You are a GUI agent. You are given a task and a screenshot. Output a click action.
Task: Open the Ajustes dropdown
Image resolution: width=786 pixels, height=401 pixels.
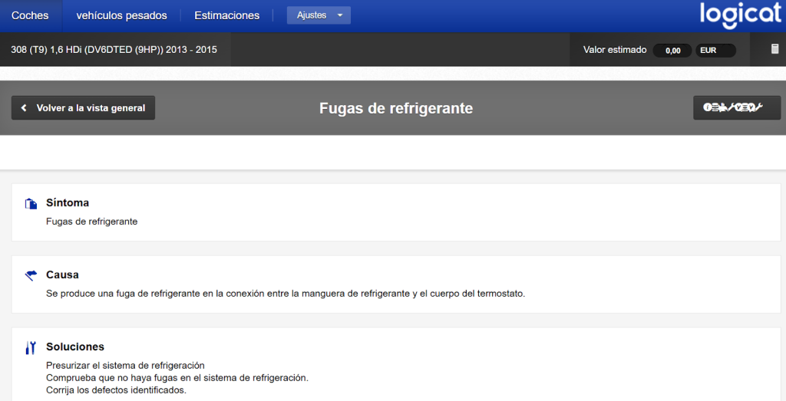319,15
